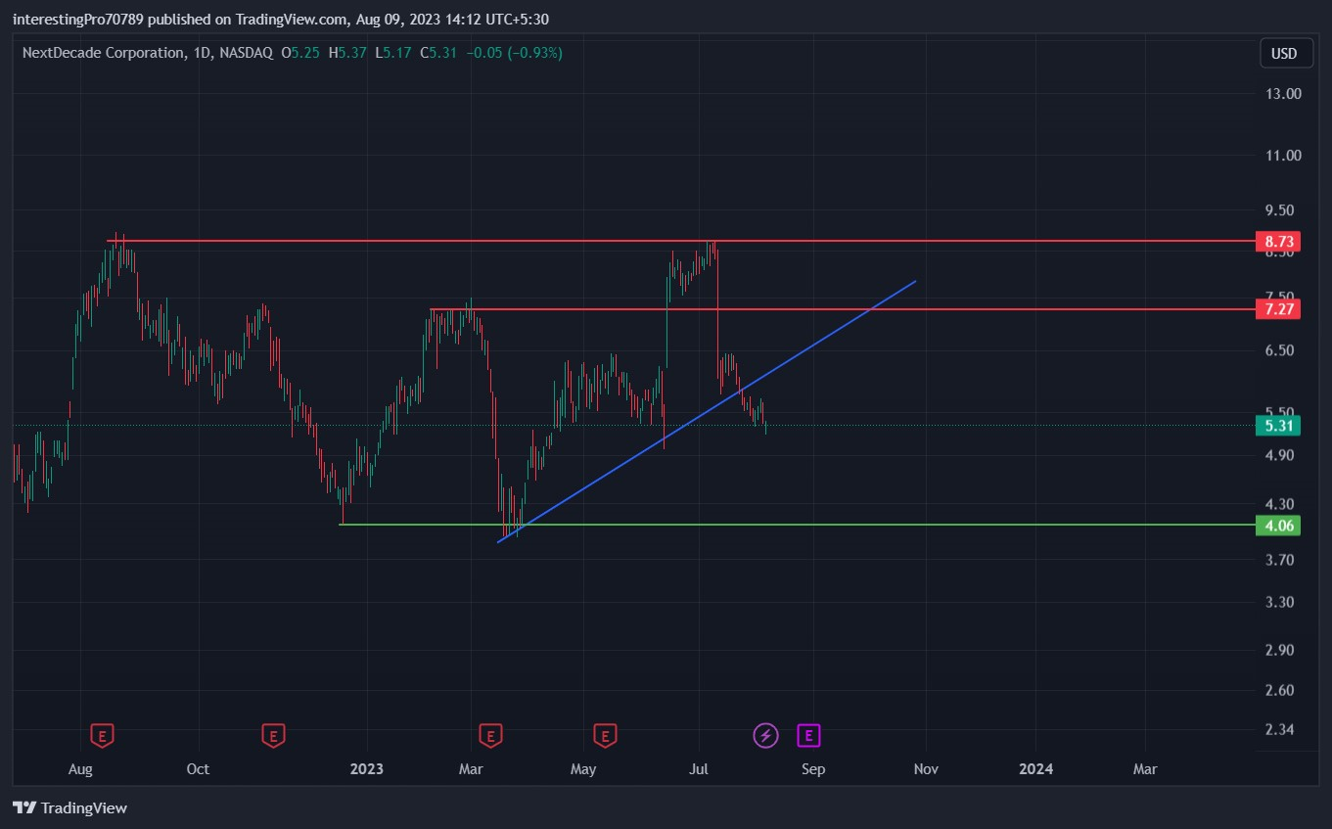Click the red 7.27 price label

coord(1279,309)
